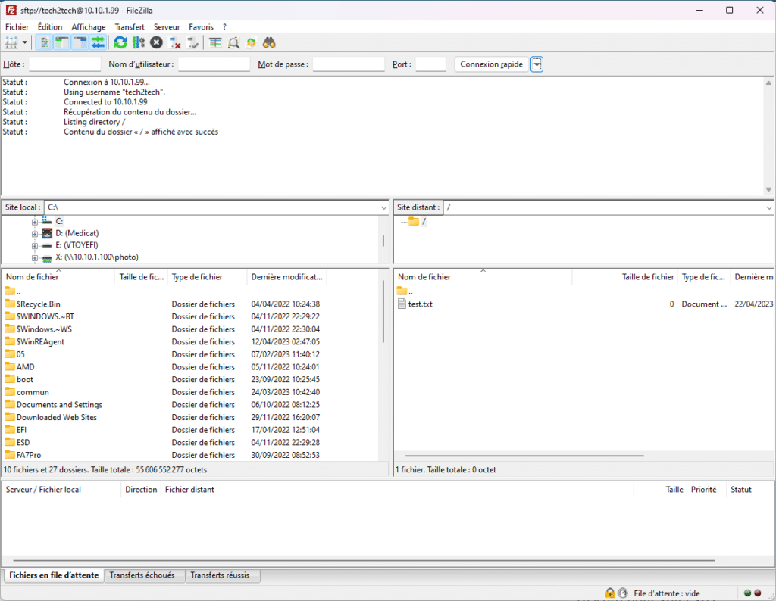Open the Transfert menu
The width and height of the screenshot is (776, 601).
[129, 27]
